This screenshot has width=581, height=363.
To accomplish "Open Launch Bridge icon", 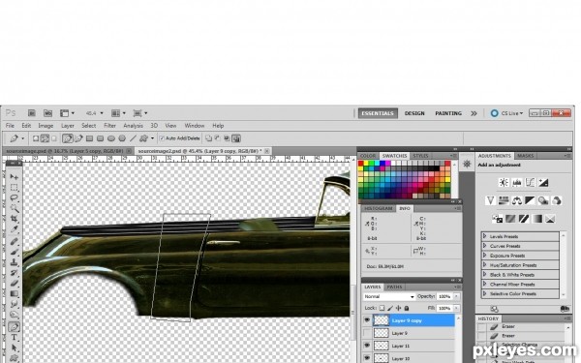I will pyautogui.click(x=32, y=113).
